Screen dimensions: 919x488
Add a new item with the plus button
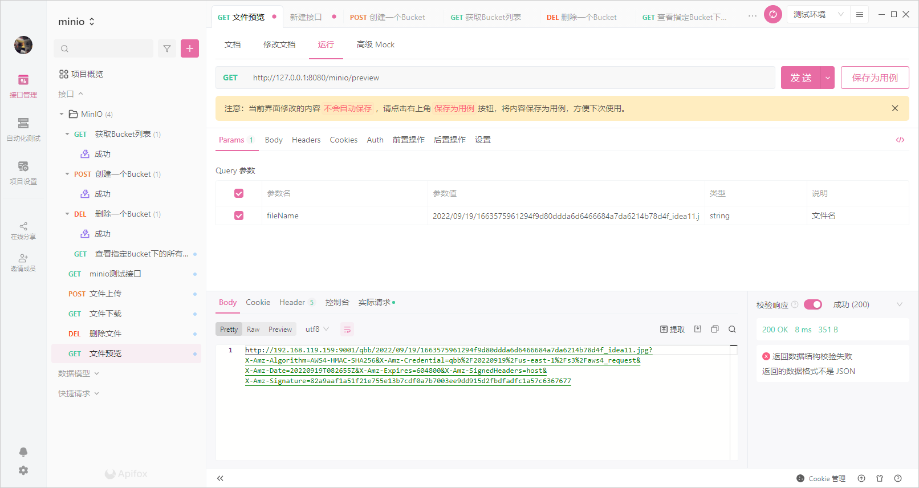[190, 48]
